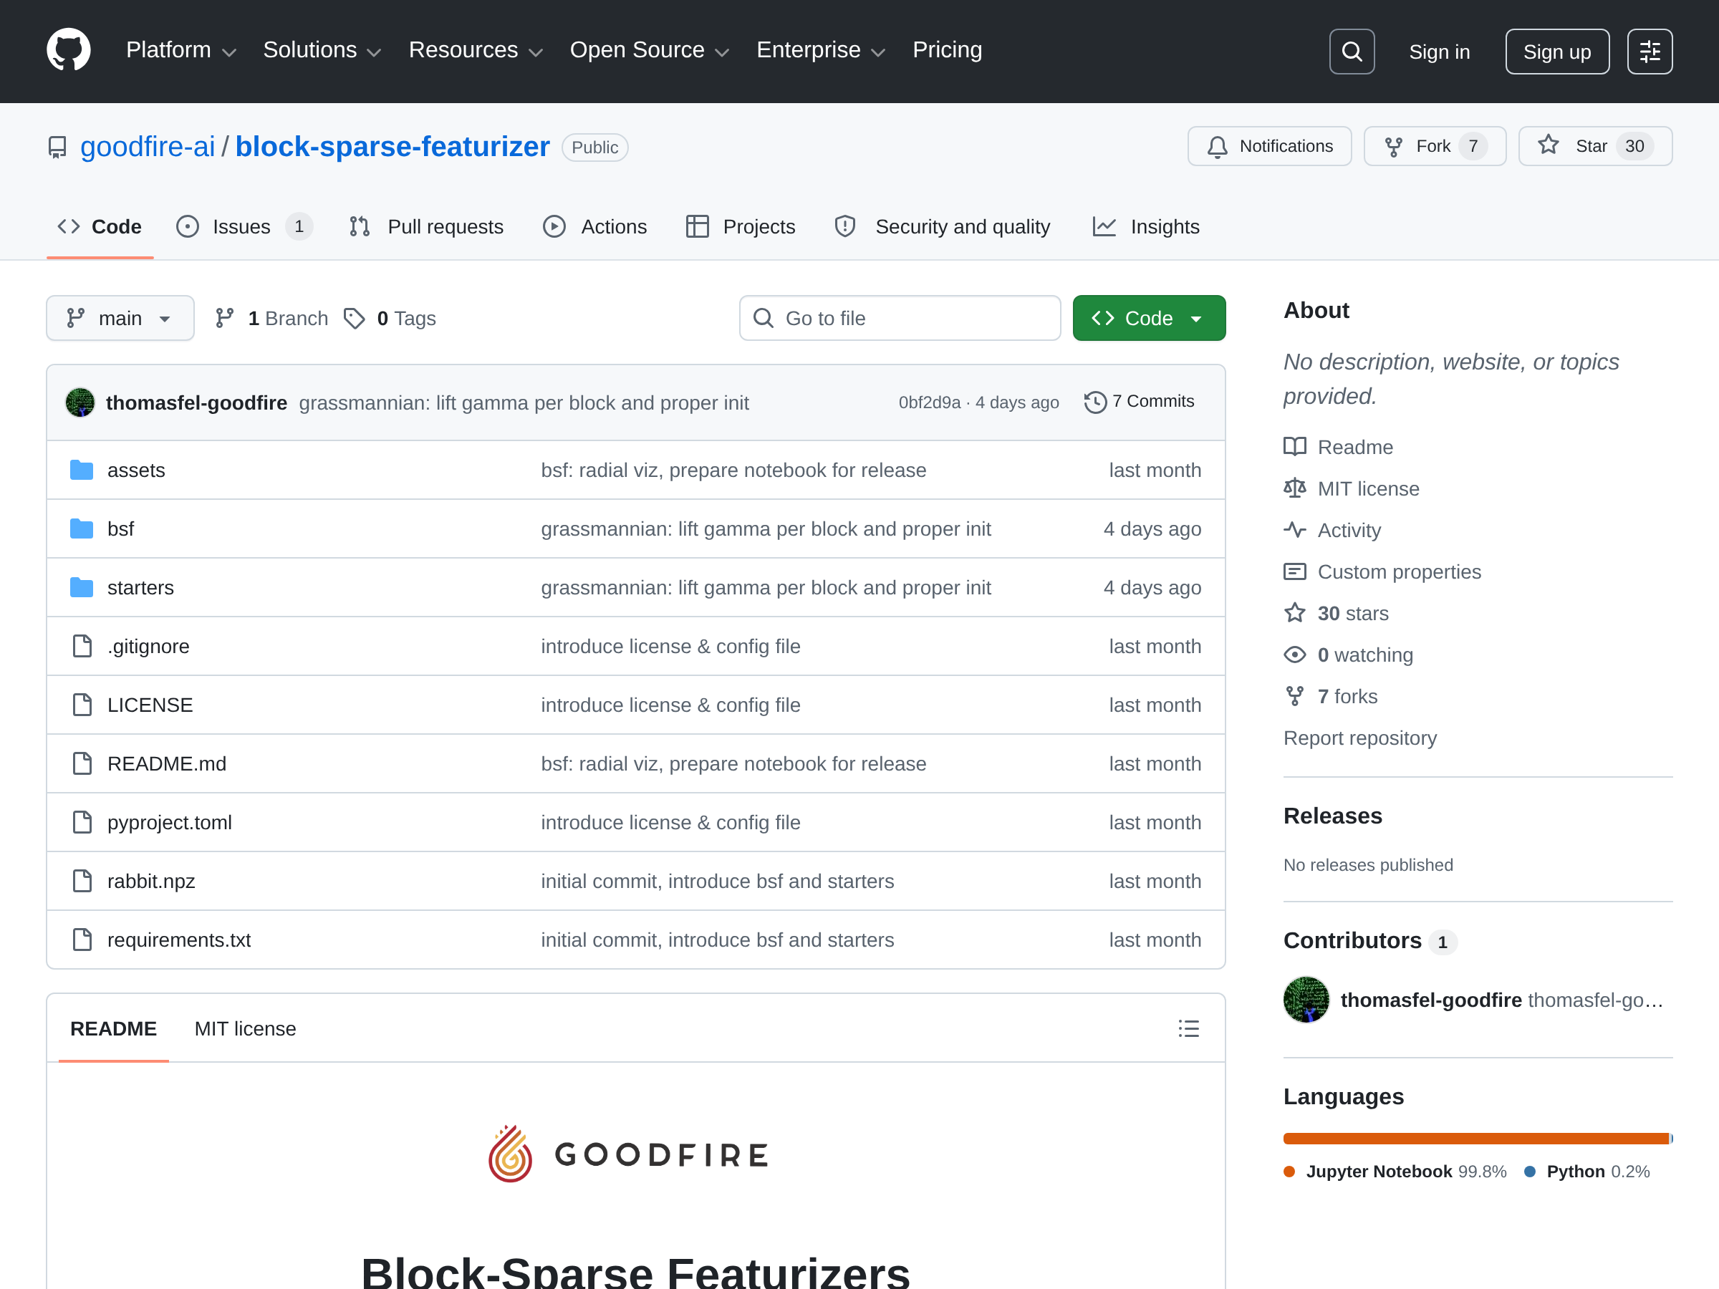Image resolution: width=1719 pixels, height=1289 pixels.
Task: Click the Python 0.2% language entry
Action: tap(1587, 1172)
